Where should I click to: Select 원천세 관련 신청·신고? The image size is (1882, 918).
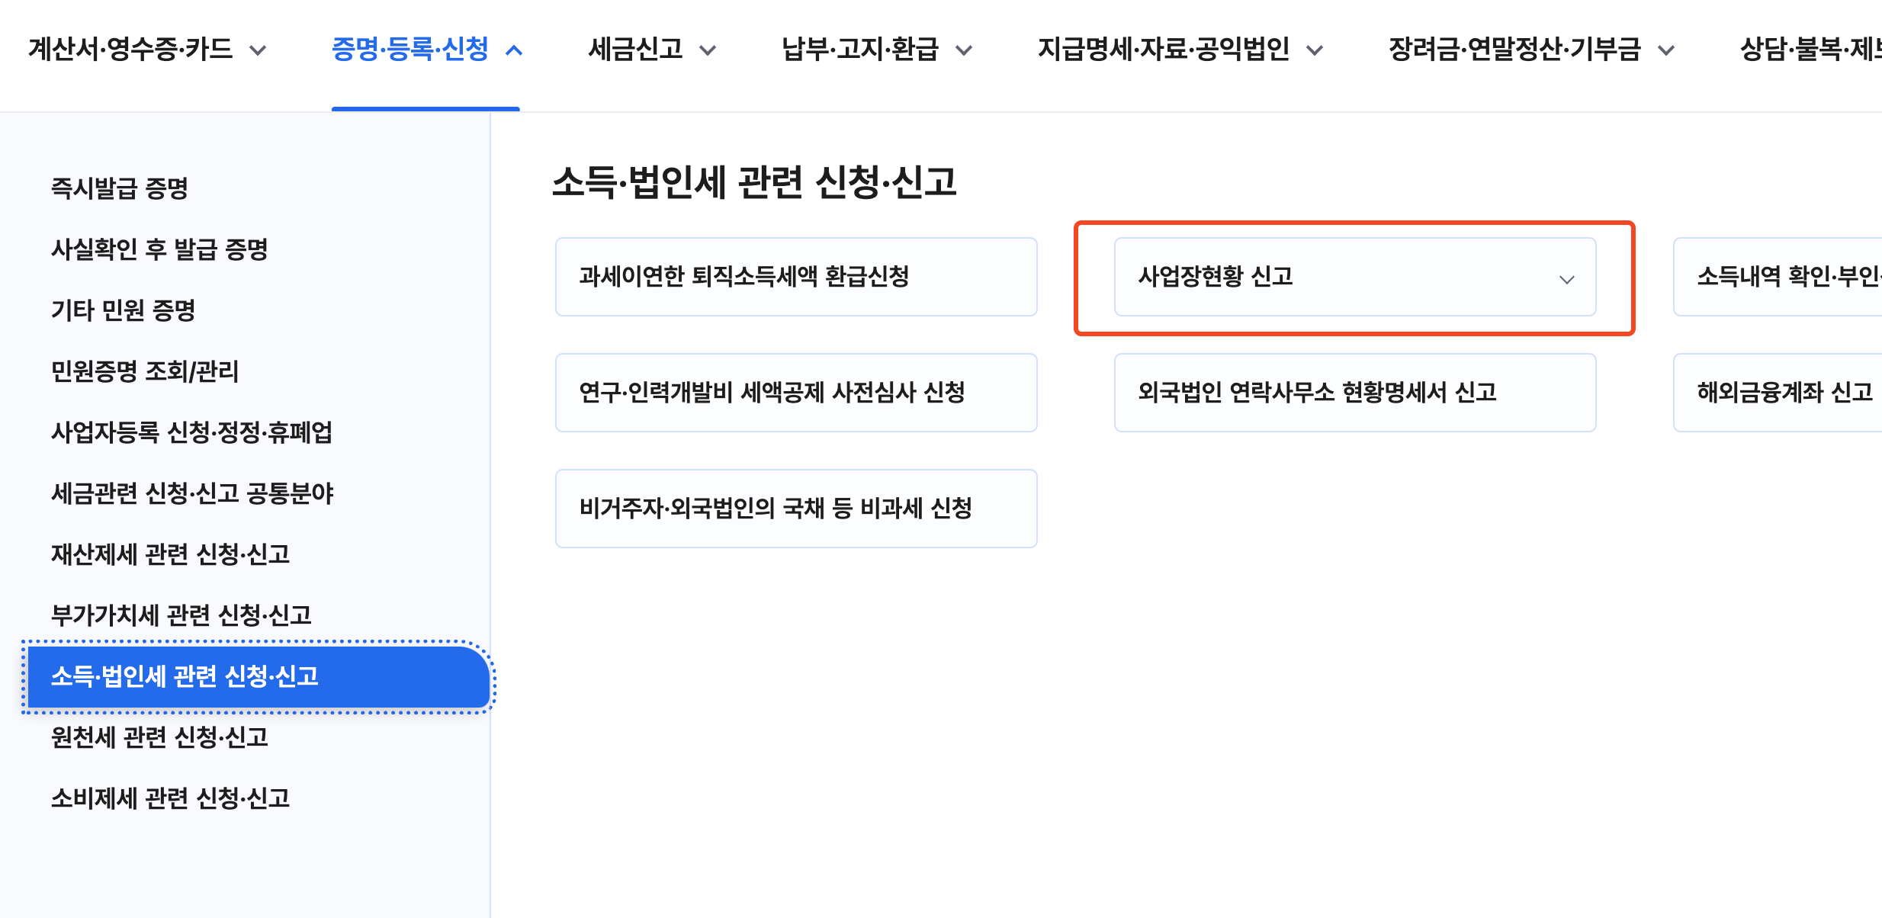[x=160, y=737]
